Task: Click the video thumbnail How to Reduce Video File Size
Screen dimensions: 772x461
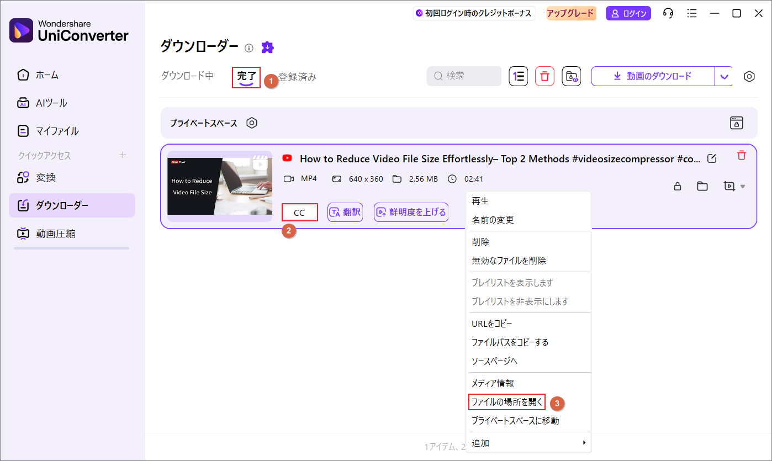Action: tap(219, 187)
